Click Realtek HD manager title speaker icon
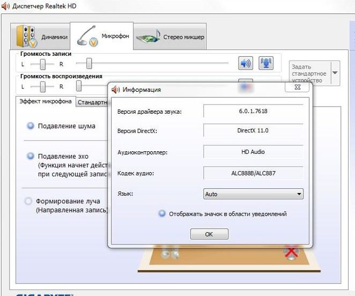The width and height of the screenshot is (355, 296). pyautogui.click(x=5, y=6)
